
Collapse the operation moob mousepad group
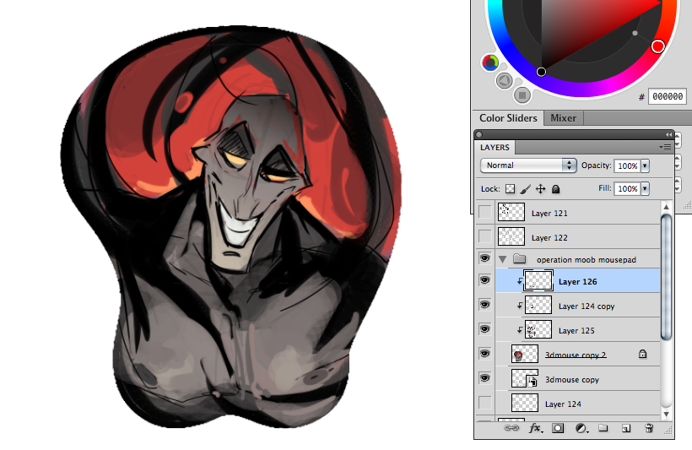click(x=504, y=259)
